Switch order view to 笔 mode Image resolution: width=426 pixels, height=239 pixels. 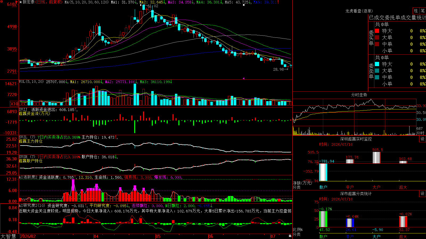(x=423, y=11)
